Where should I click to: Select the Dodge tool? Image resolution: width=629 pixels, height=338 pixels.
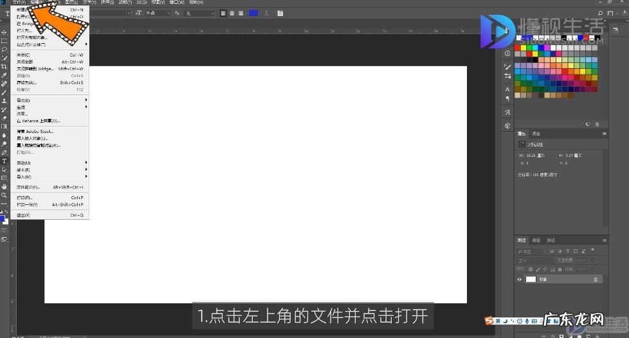point(4,143)
